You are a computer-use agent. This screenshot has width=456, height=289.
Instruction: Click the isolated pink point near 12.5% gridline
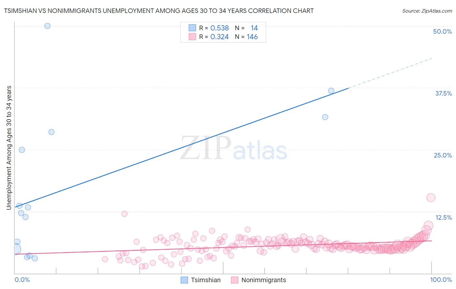pos(125,214)
